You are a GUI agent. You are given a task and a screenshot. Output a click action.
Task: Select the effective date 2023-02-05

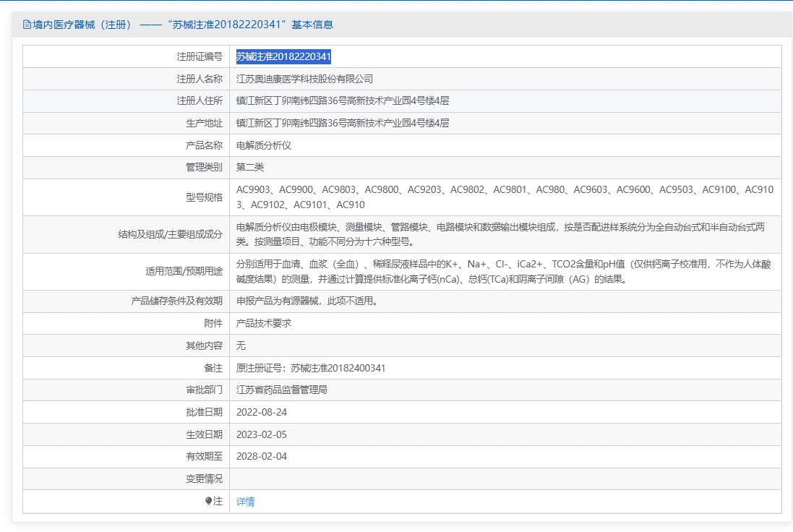tap(262, 434)
